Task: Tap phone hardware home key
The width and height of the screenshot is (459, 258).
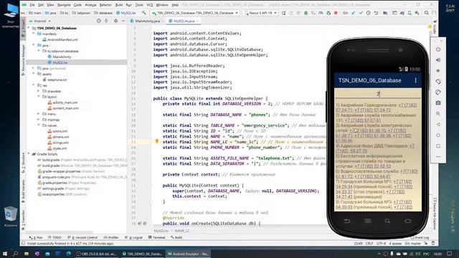Action: [408, 221]
